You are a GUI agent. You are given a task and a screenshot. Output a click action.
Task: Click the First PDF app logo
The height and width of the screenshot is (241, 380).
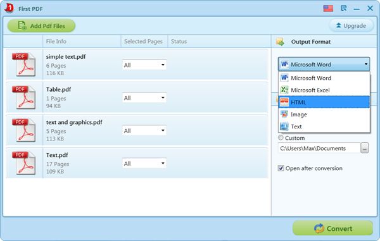pyautogui.click(x=9, y=8)
